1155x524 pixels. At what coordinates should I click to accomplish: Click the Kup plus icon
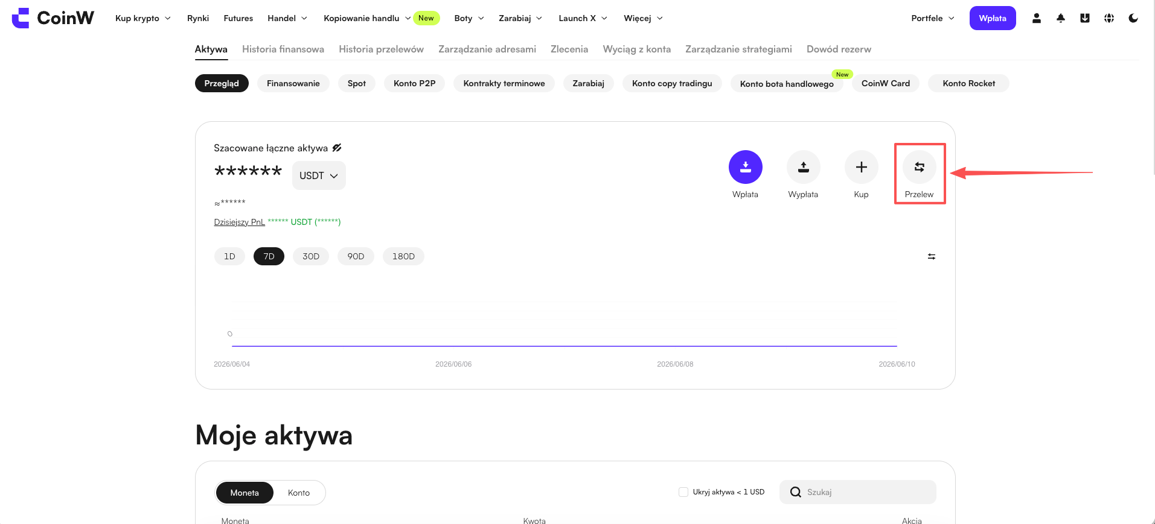coord(862,167)
